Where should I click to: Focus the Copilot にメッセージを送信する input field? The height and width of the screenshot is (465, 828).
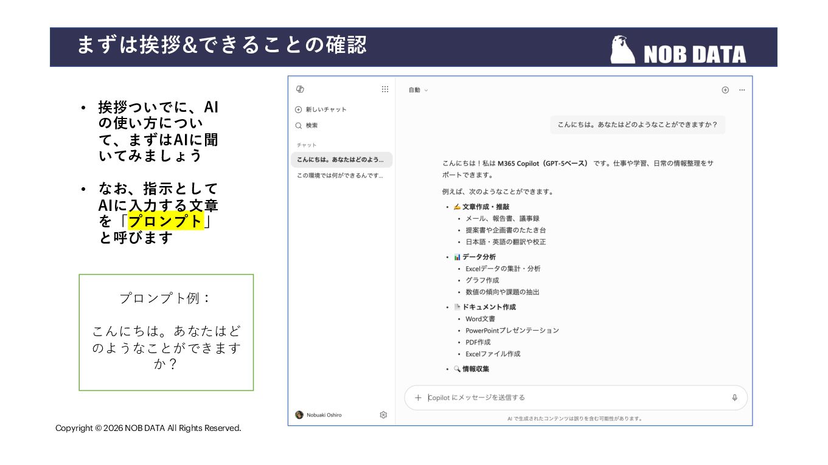coord(576,398)
